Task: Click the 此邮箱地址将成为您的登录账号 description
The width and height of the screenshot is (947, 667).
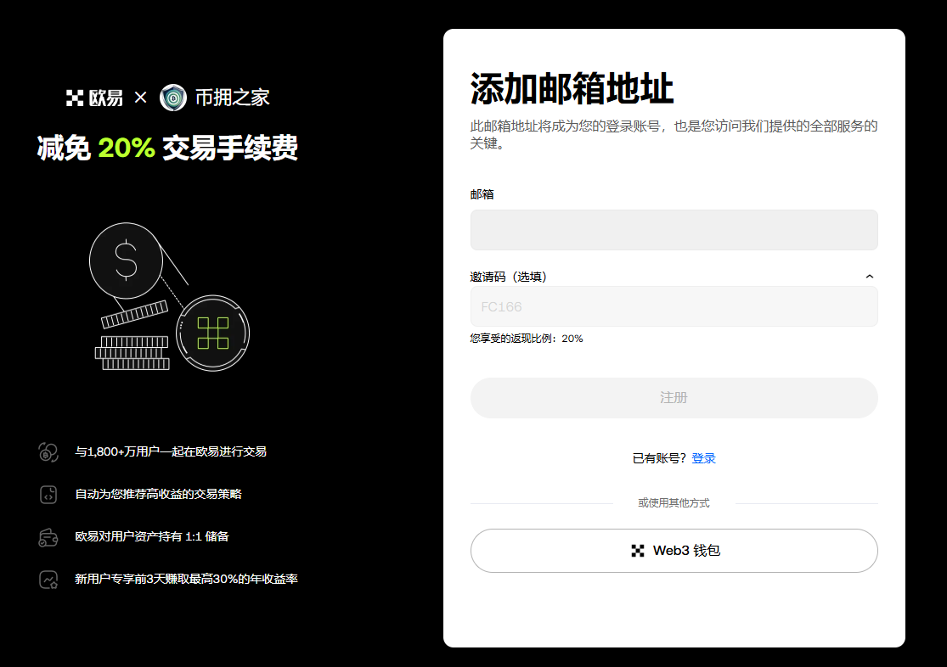Action: pyautogui.click(x=674, y=135)
